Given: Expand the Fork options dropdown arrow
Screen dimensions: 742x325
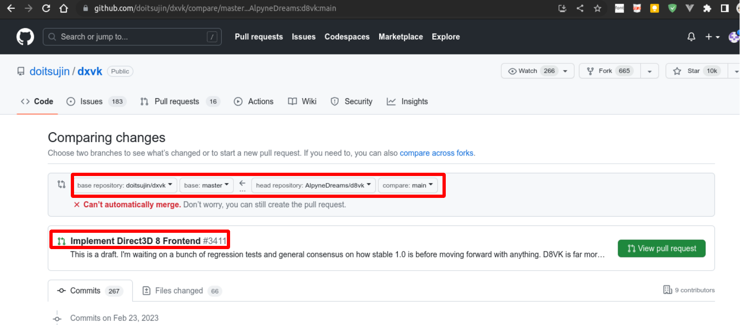Looking at the screenshot, I should coord(650,71).
